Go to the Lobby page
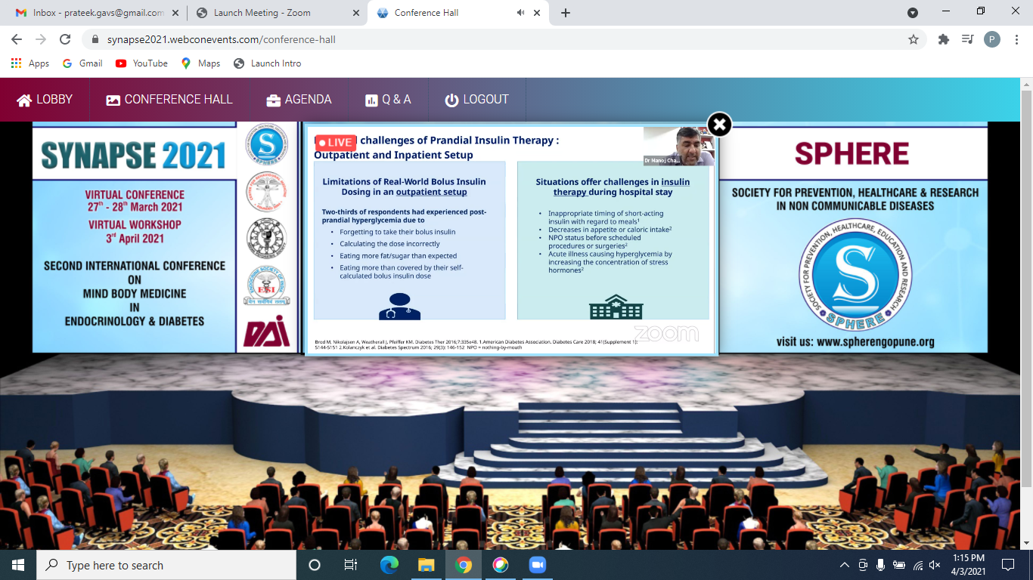 coord(45,100)
